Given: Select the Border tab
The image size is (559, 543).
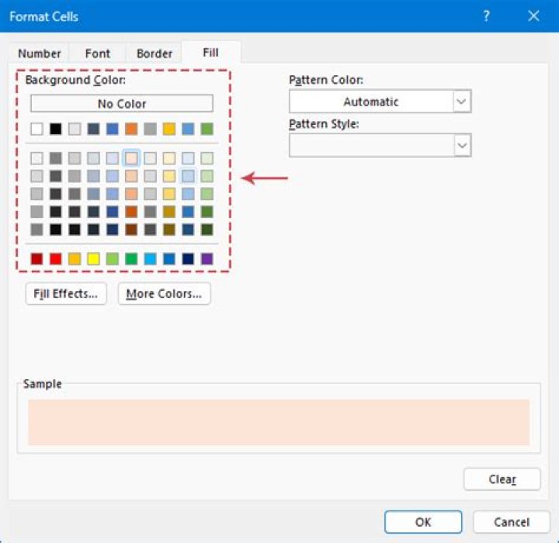Looking at the screenshot, I should [154, 54].
